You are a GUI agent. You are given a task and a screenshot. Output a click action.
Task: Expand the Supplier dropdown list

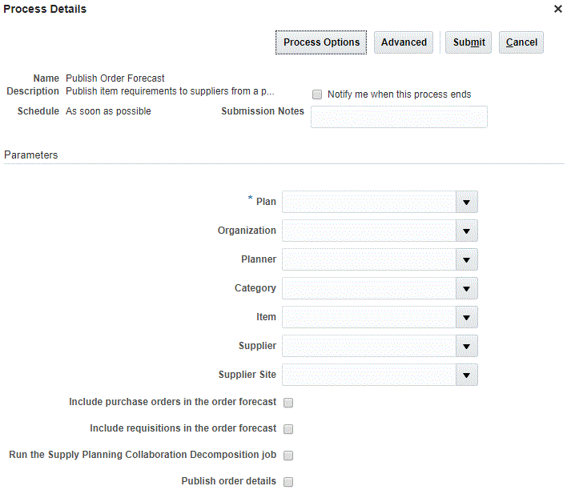[466, 346]
